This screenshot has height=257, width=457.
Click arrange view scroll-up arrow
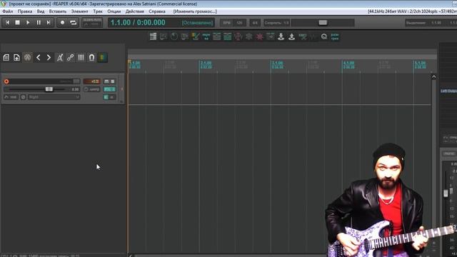pyautogui.click(x=433, y=76)
